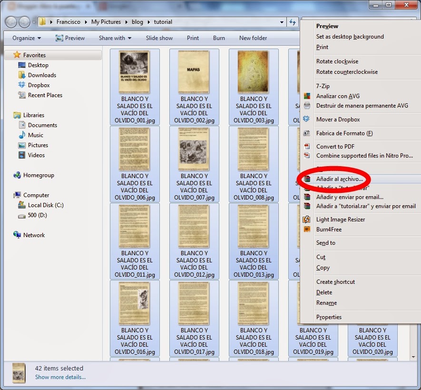This screenshot has height=390, width=421.
Task: Click My Pictures in the breadcrumb path
Action: pos(106,22)
